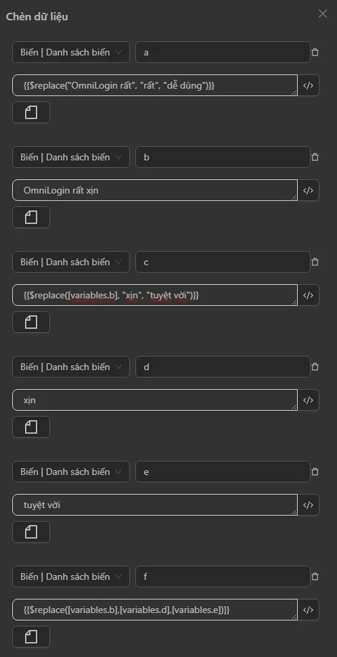Delete variable a with its trash icon
The image size is (337, 657).
tap(315, 52)
